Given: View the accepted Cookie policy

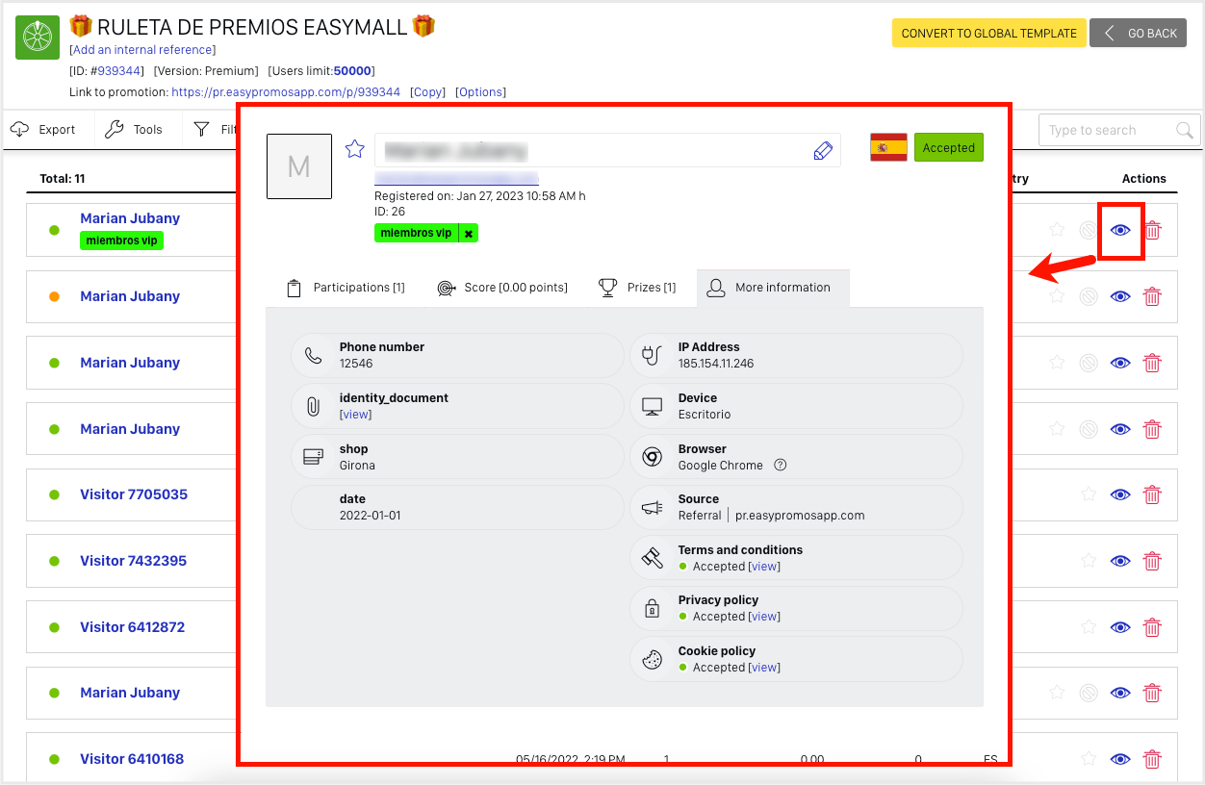Looking at the screenshot, I should pyautogui.click(x=764, y=668).
